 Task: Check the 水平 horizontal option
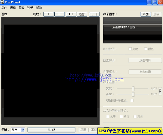click(108, 117)
